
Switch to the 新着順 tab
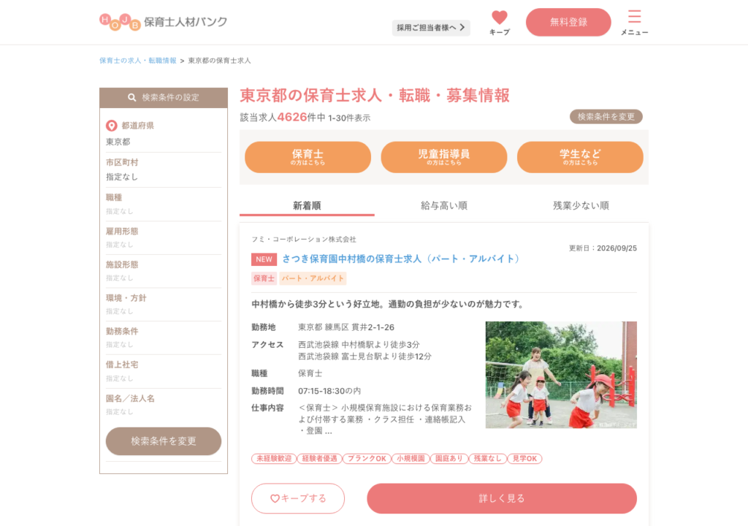307,206
